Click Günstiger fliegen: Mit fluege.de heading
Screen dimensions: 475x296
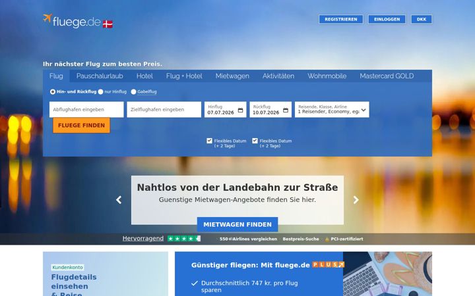[x=251, y=265]
